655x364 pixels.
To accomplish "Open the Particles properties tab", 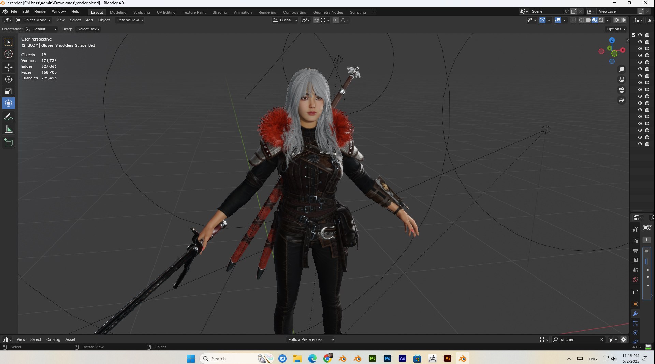I will [x=635, y=323].
